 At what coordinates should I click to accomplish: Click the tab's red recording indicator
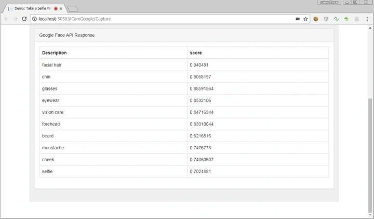pyautogui.click(x=56, y=9)
